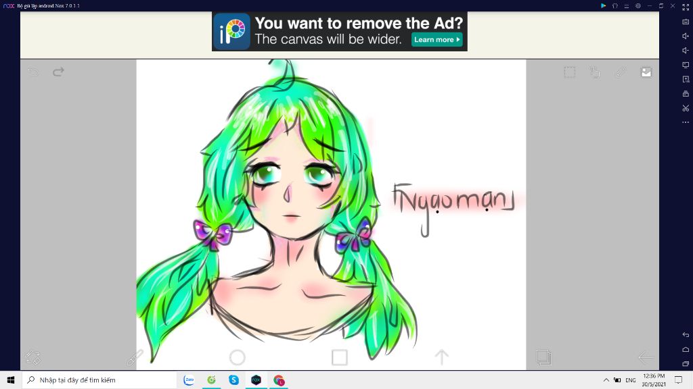Switch ENG input language
Viewport: 693px width, 389px height.
click(x=631, y=380)
